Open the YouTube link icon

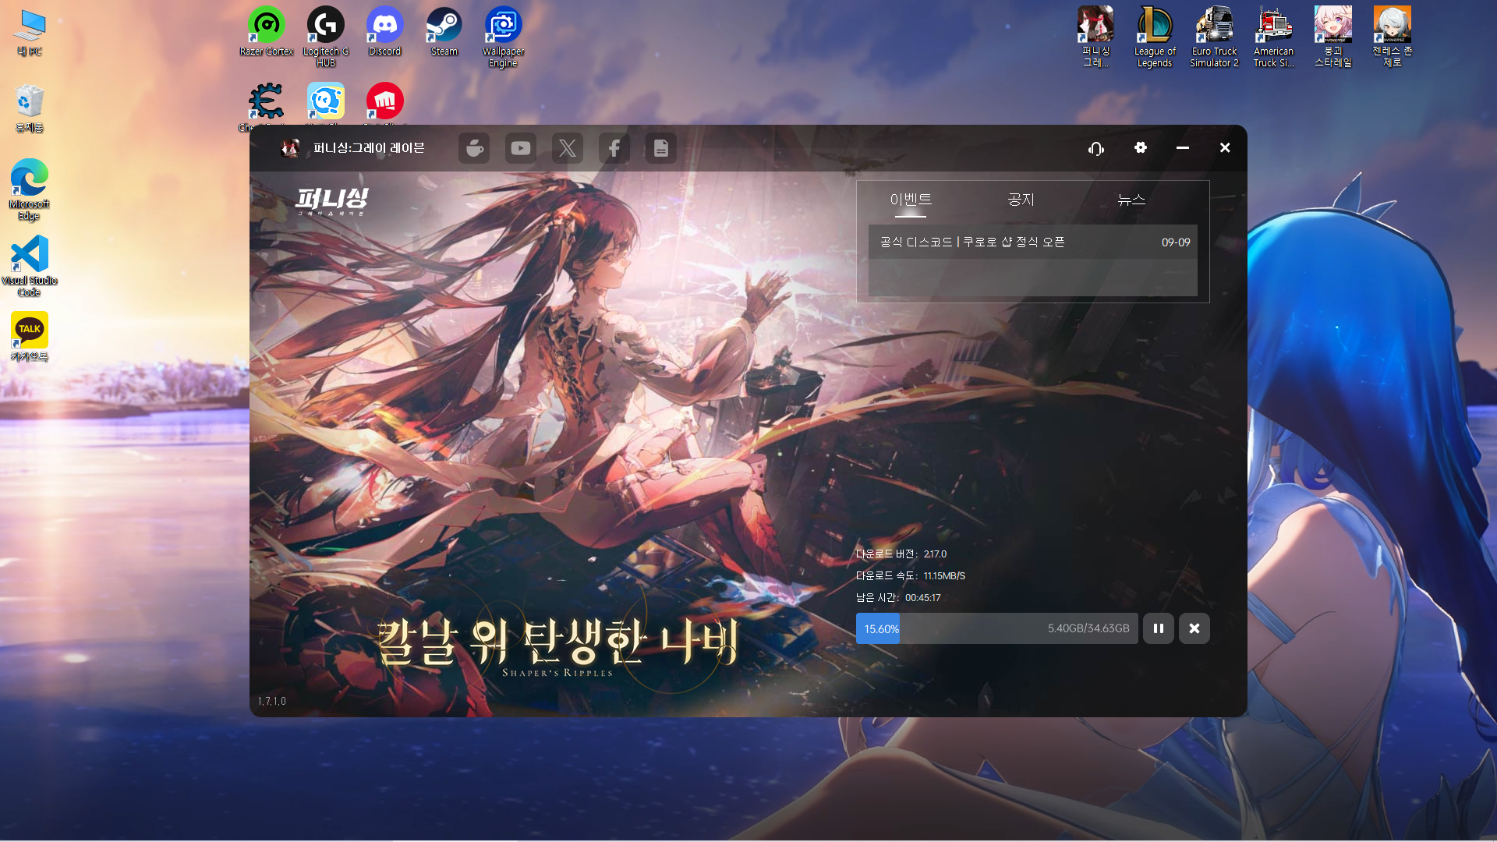click(x=521, y=148)
